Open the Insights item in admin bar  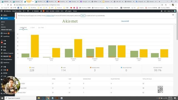click(68, 11)
